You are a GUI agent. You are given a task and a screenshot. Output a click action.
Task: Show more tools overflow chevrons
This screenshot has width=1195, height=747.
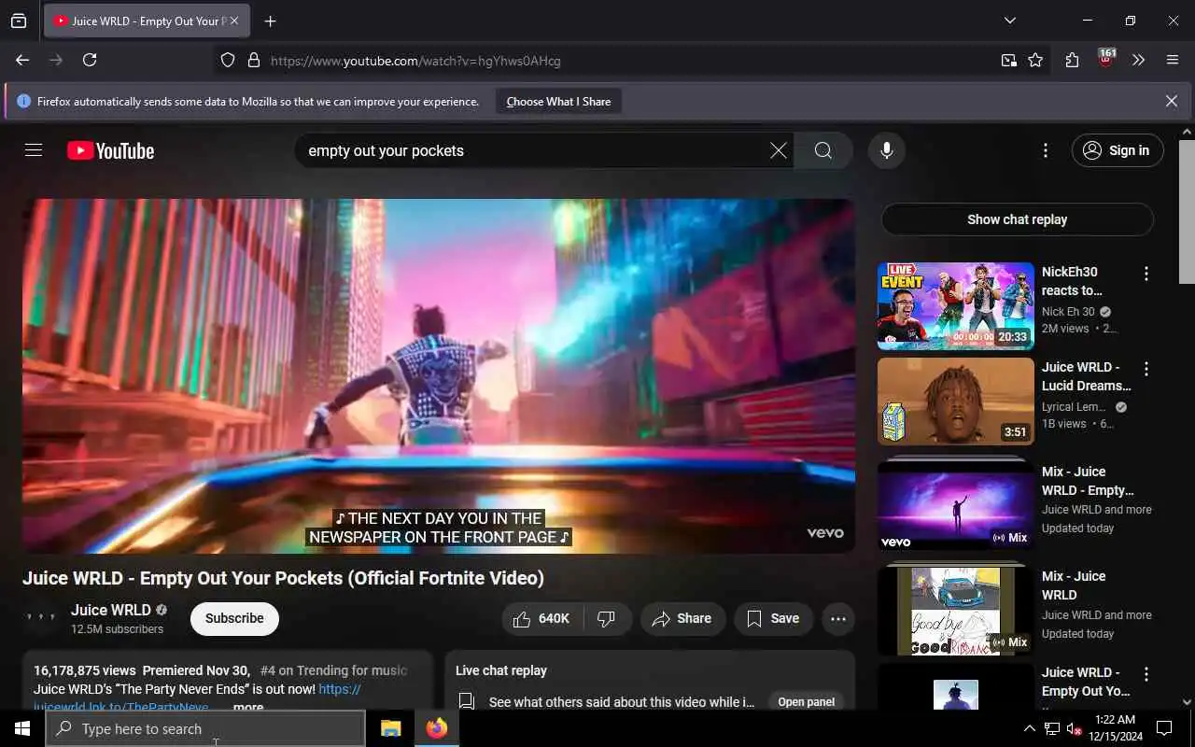pos(1138,60)
